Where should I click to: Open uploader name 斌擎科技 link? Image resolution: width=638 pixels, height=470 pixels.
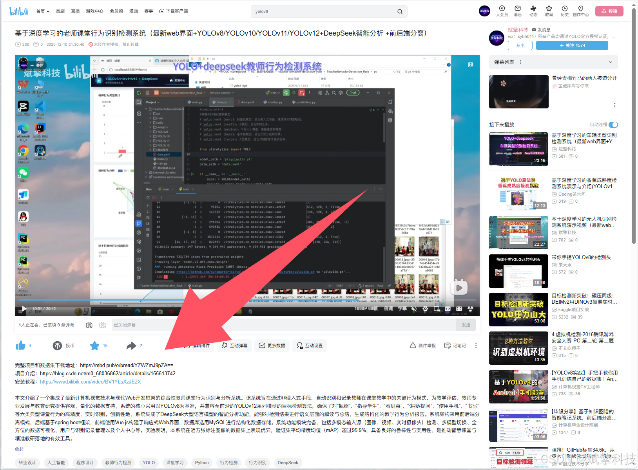click(518, 30)
